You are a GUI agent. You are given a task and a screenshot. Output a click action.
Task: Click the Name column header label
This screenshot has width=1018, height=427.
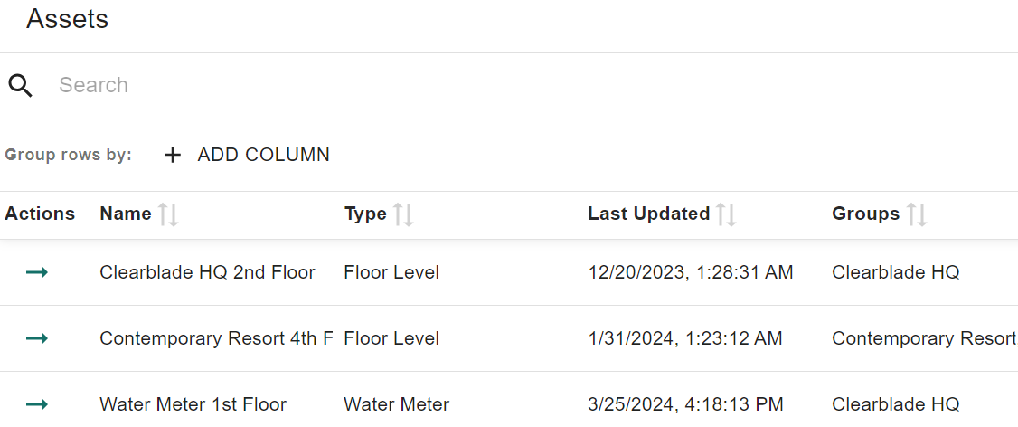tap(126, 214)
